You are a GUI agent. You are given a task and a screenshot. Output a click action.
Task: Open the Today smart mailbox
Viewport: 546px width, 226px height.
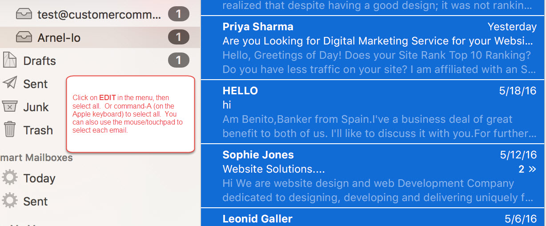tap(39, 178)
